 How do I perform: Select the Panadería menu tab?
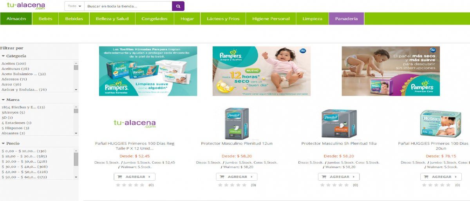[x=346, y=19]
